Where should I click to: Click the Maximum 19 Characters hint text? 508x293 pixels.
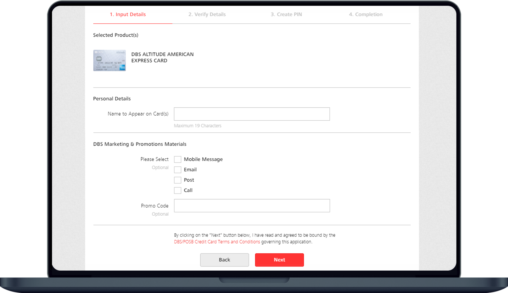coord(197,126)
